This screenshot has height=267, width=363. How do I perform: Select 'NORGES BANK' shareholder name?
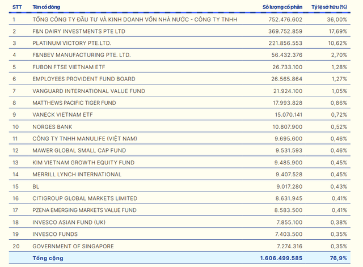coord(52,127)
